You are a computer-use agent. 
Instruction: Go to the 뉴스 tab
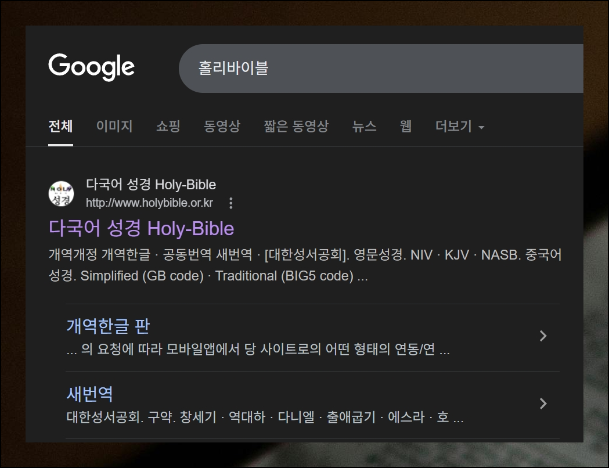[364, 126]
